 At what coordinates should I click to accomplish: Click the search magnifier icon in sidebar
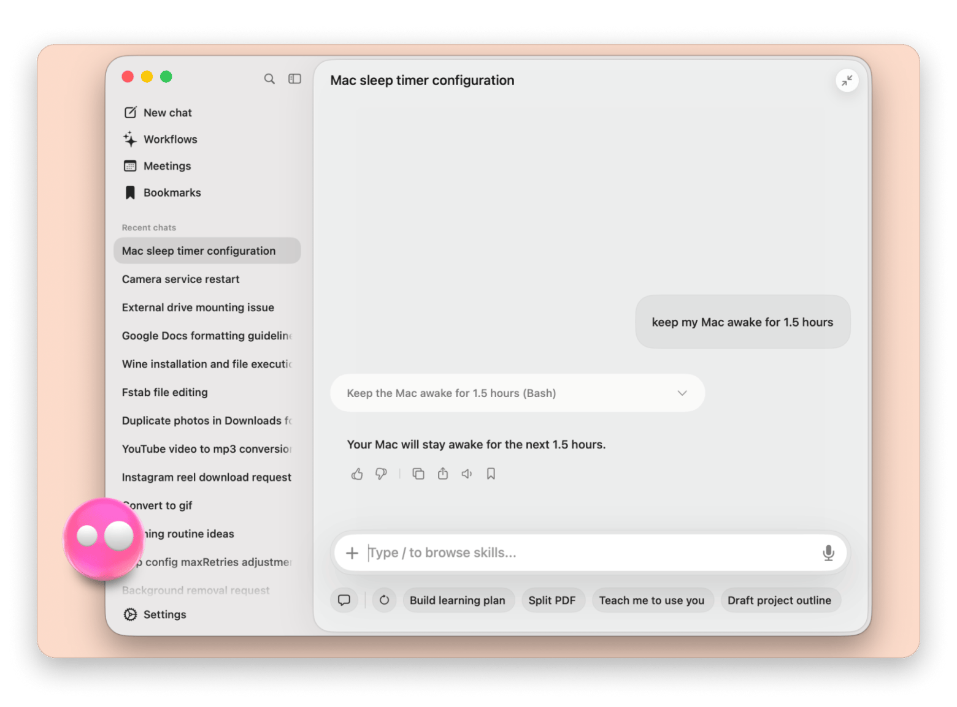pyautogui.click(x=269, y=79)
